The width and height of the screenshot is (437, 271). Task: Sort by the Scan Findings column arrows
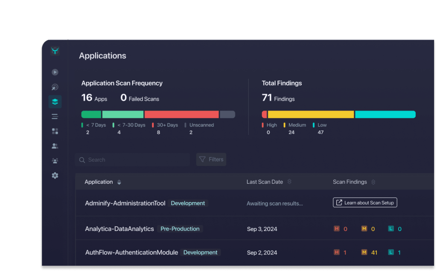point(373,182)
